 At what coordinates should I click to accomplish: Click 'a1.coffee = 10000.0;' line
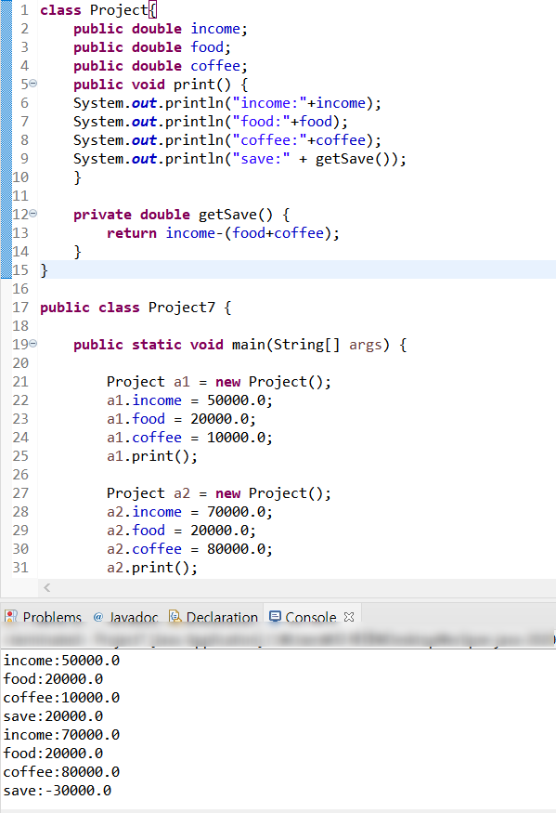[189, 438]
